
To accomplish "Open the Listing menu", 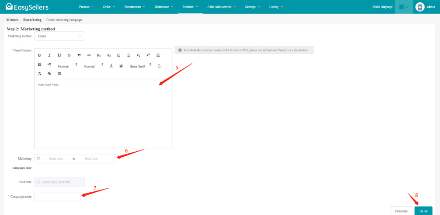I will (276, 7).
